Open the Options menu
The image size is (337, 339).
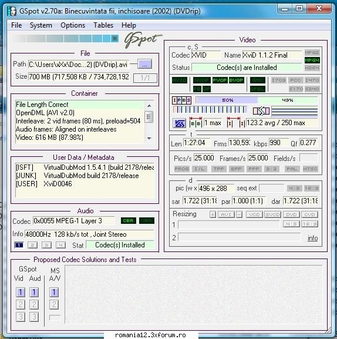[x=73, y=25]
